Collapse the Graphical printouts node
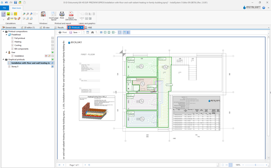The height and width of the screenshot is (168, 271). pos(3,59)
